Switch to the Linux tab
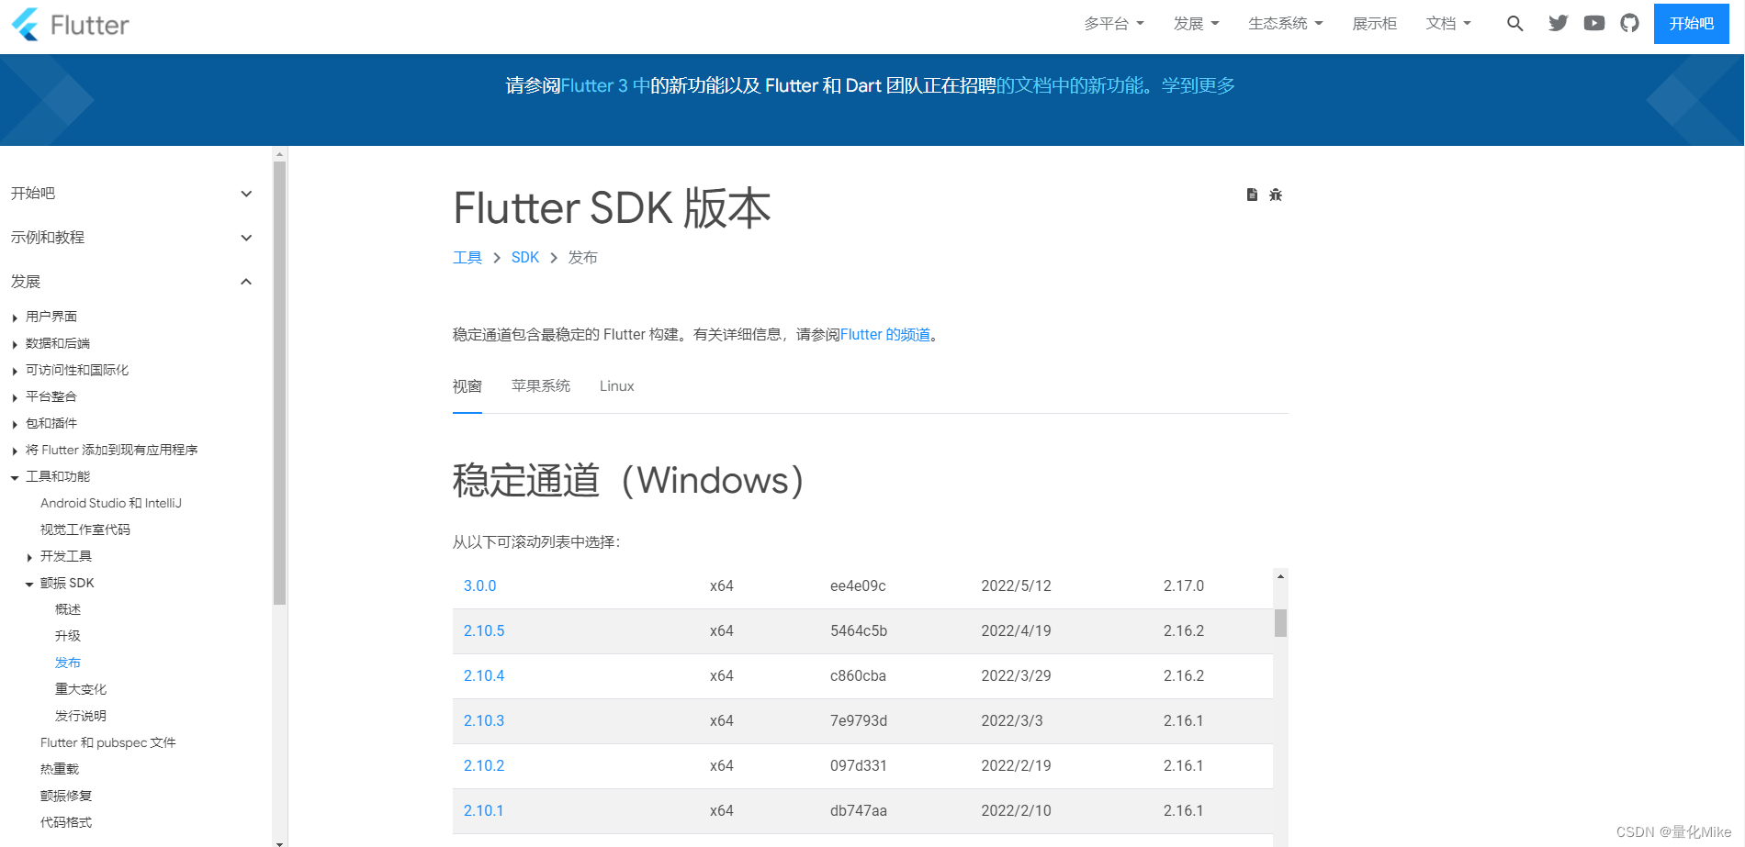Image resolution: width=1745 pixels, height=847 pixels. coord(617,386)
